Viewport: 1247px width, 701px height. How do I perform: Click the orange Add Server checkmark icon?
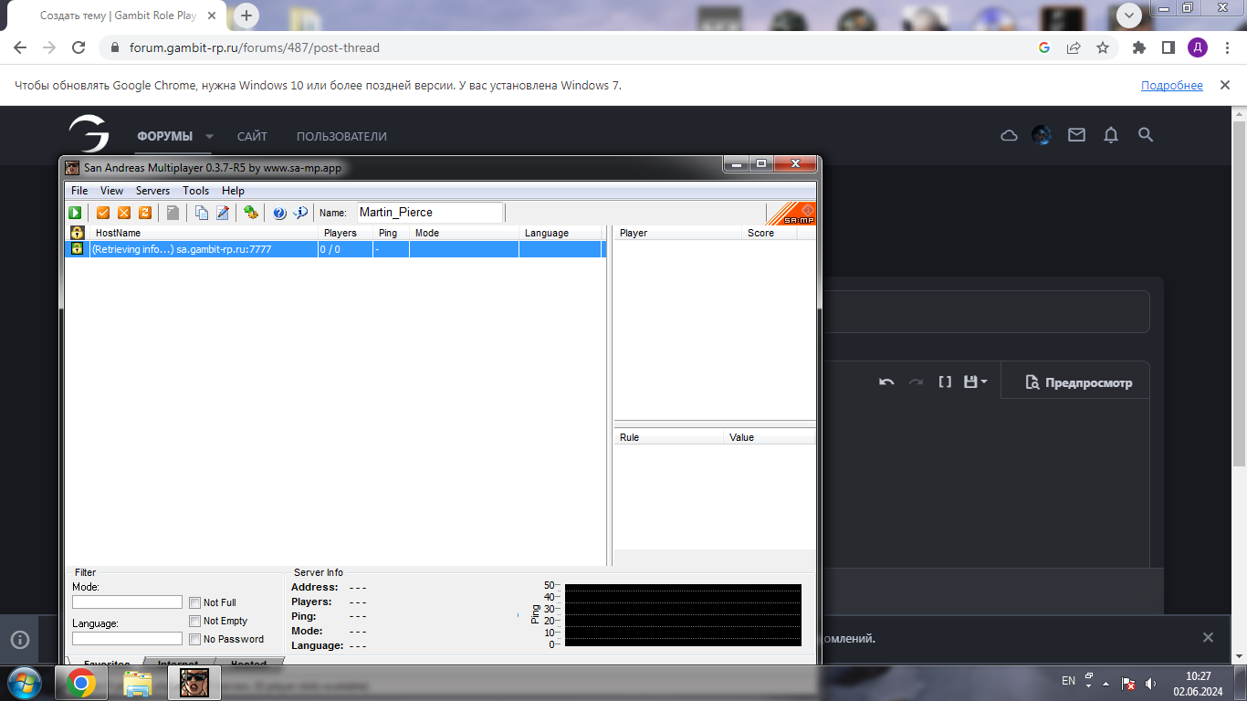click(103, 213)
